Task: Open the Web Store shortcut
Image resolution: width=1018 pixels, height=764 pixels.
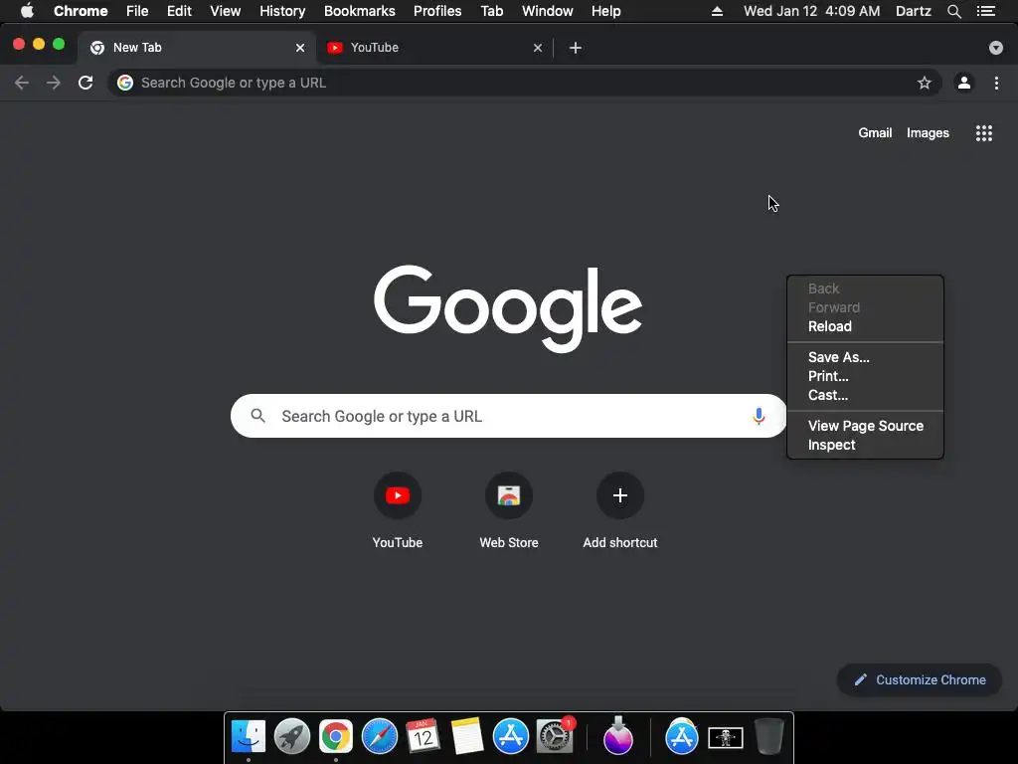Action: pyautogui.click(x=509, y=495)
